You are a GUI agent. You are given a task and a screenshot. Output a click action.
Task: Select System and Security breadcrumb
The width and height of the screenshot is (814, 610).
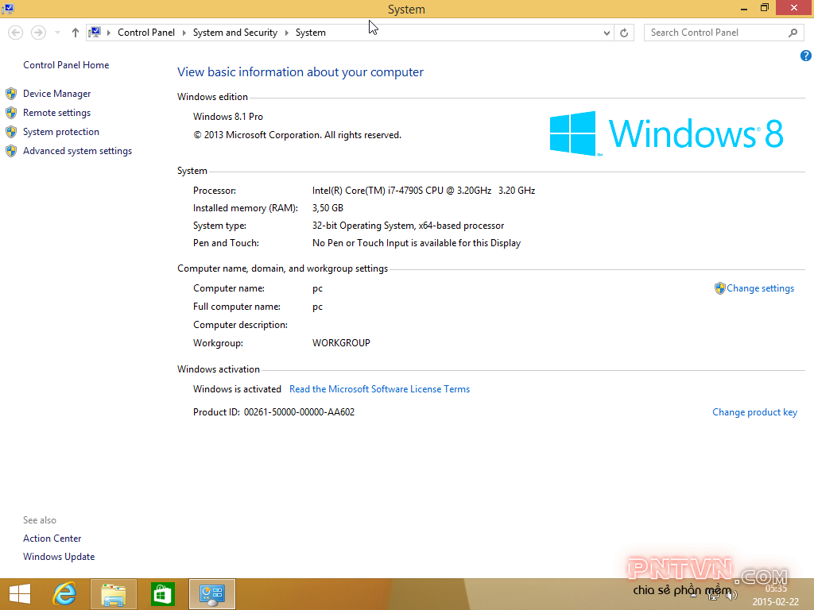pyautogui.click(x=235, y=32)
